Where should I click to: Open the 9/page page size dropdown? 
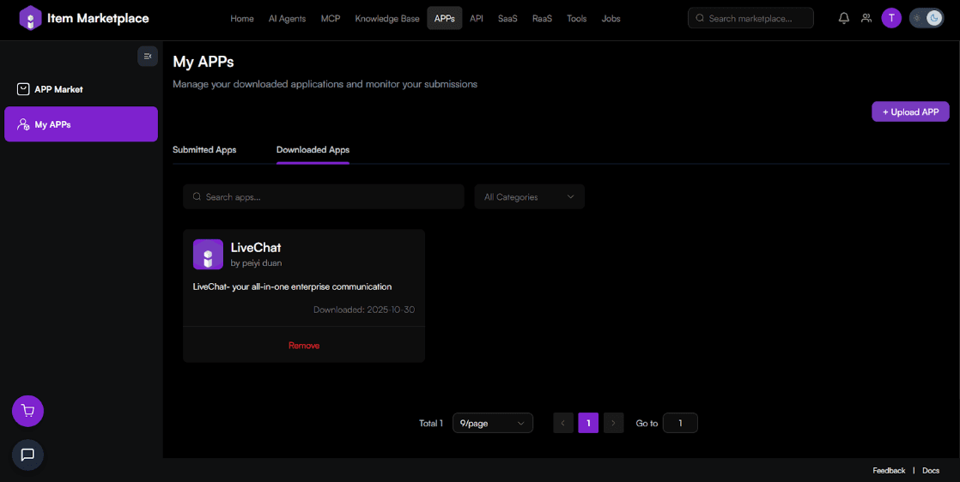point(492,423)
